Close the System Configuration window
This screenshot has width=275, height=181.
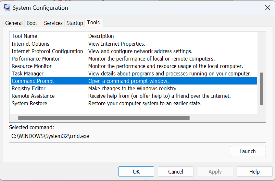point(267,8)
